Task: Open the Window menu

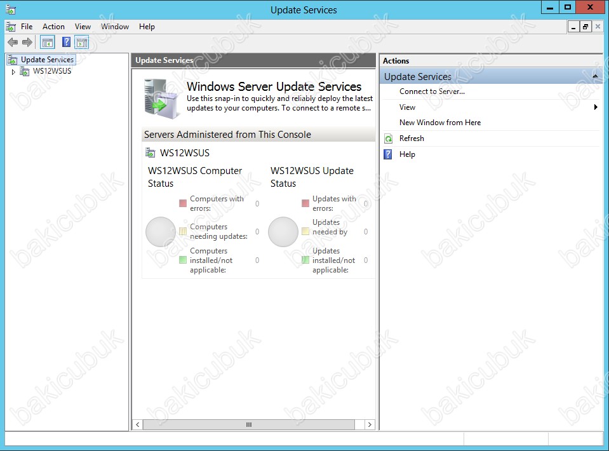Action: pyautogui.click(x=115, y=27)
